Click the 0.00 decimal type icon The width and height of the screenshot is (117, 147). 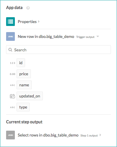(13, 74)
